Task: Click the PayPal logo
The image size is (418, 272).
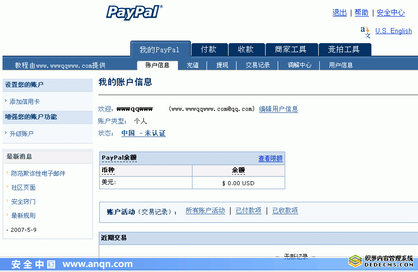Action: [134, 12]
